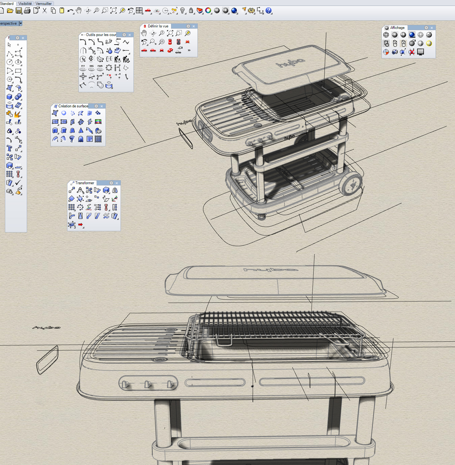This screenshot has height=465, width=455.
Task: Click the Zoom 1:1 icon in Définir la vue
Action: [x=161, y=42]
